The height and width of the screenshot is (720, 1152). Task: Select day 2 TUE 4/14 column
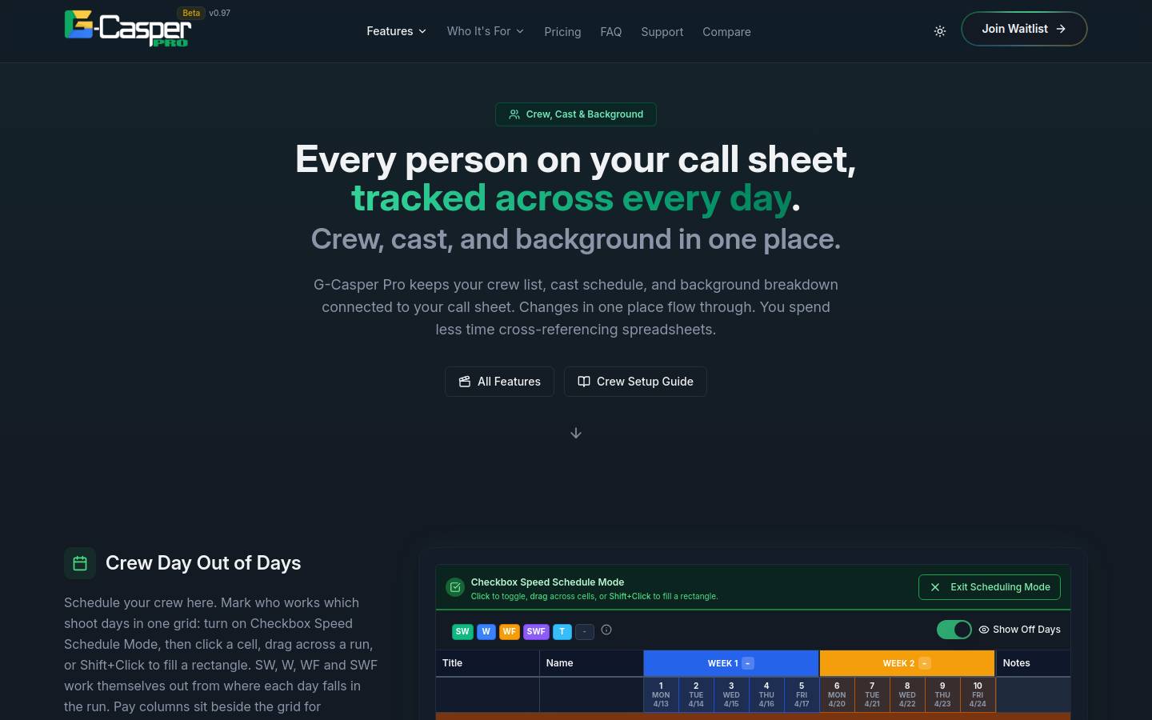[x=696, y=694]
